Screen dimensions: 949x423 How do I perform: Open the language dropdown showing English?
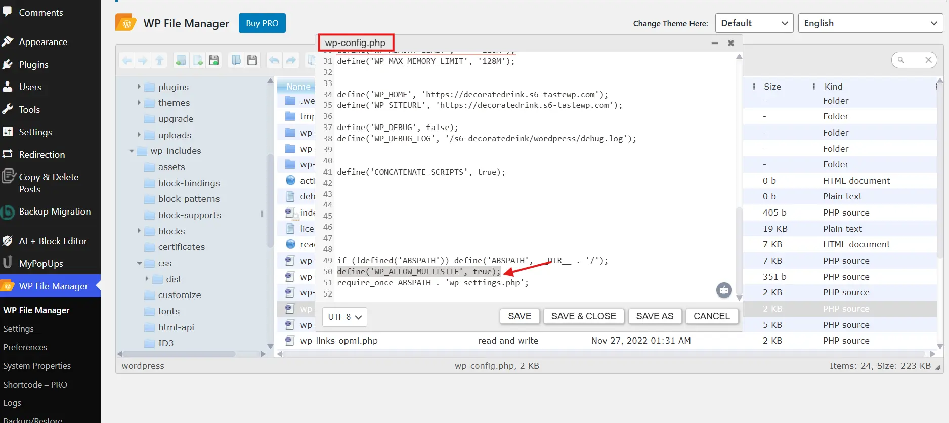pyautogui.click(x=871, y=23)
